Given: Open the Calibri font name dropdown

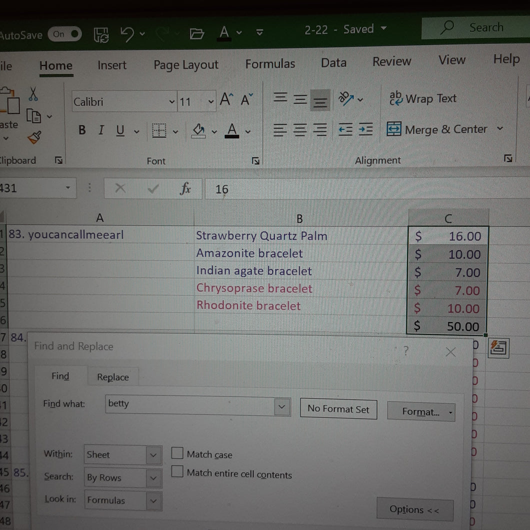Looking at the screenshot, I should [x=171, y=101].
